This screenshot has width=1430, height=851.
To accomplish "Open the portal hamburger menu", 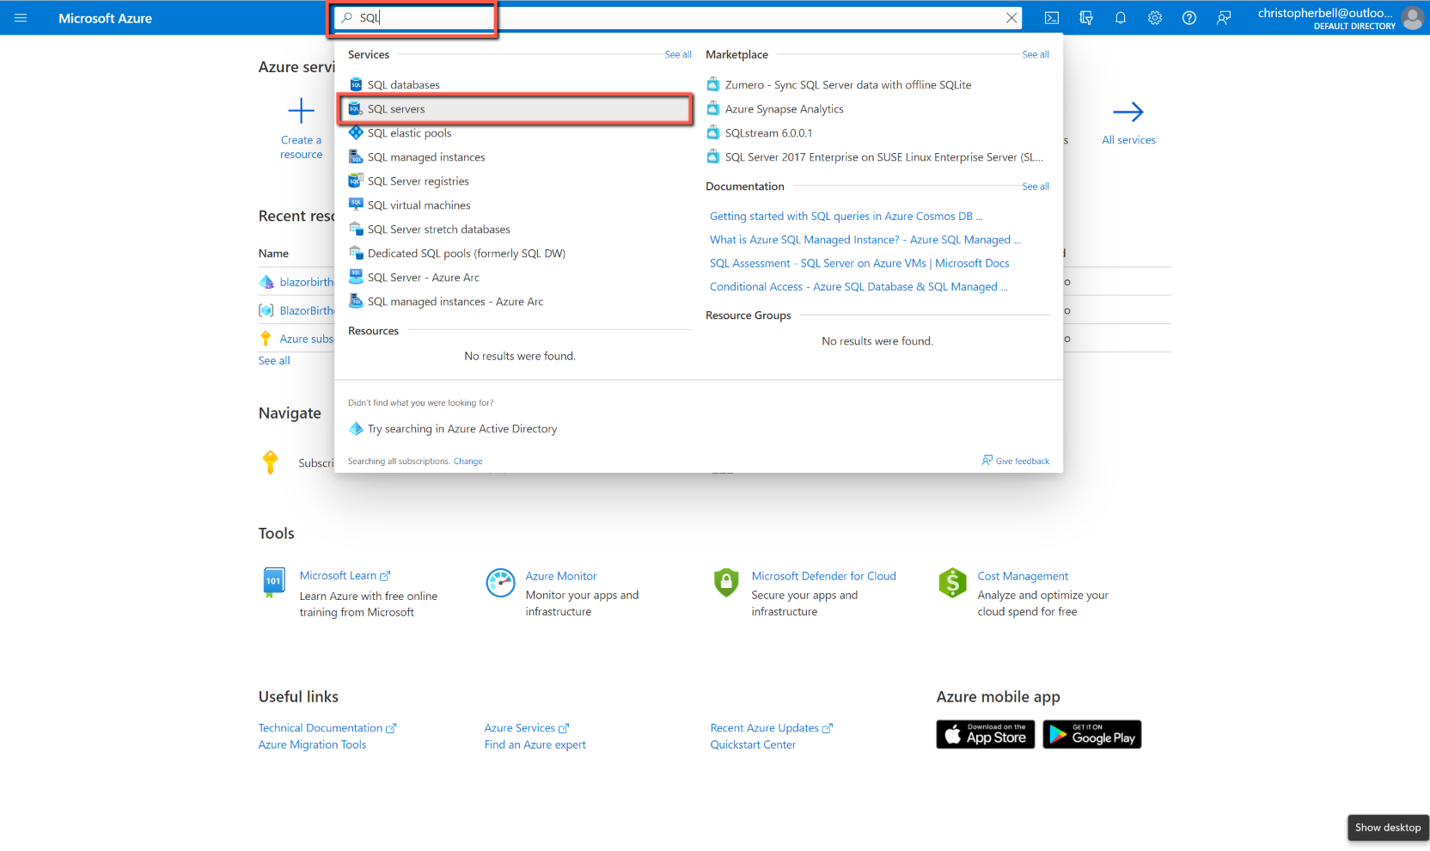I will tap(21, 17).
